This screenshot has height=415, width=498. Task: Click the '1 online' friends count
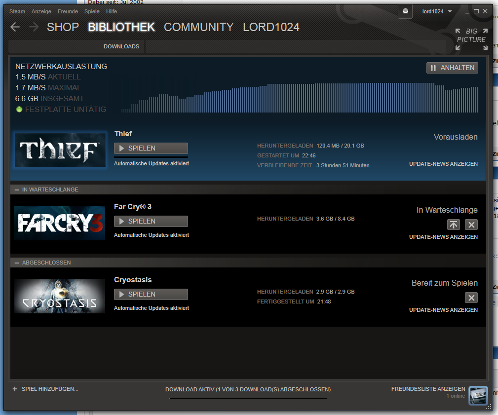coord(456,396)
